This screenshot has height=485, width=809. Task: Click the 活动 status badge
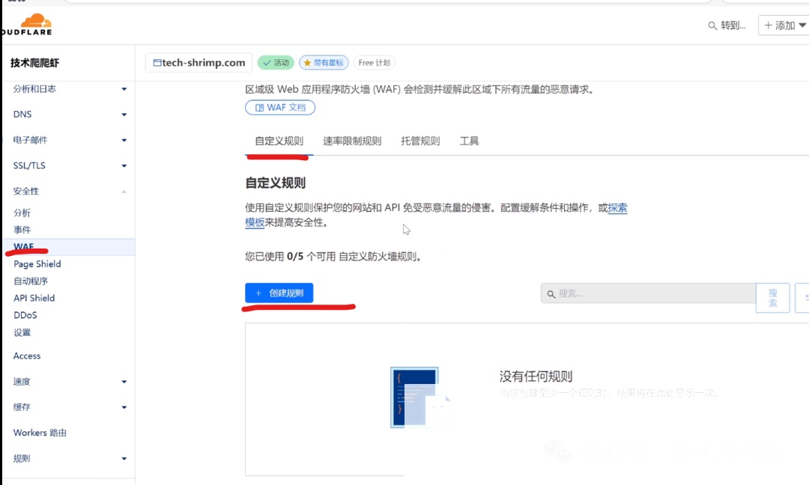tap(276, 62)
